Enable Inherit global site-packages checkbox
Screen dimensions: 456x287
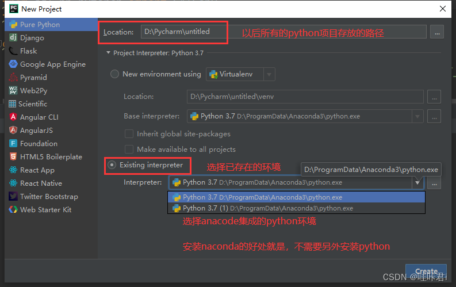pos(129,134)
